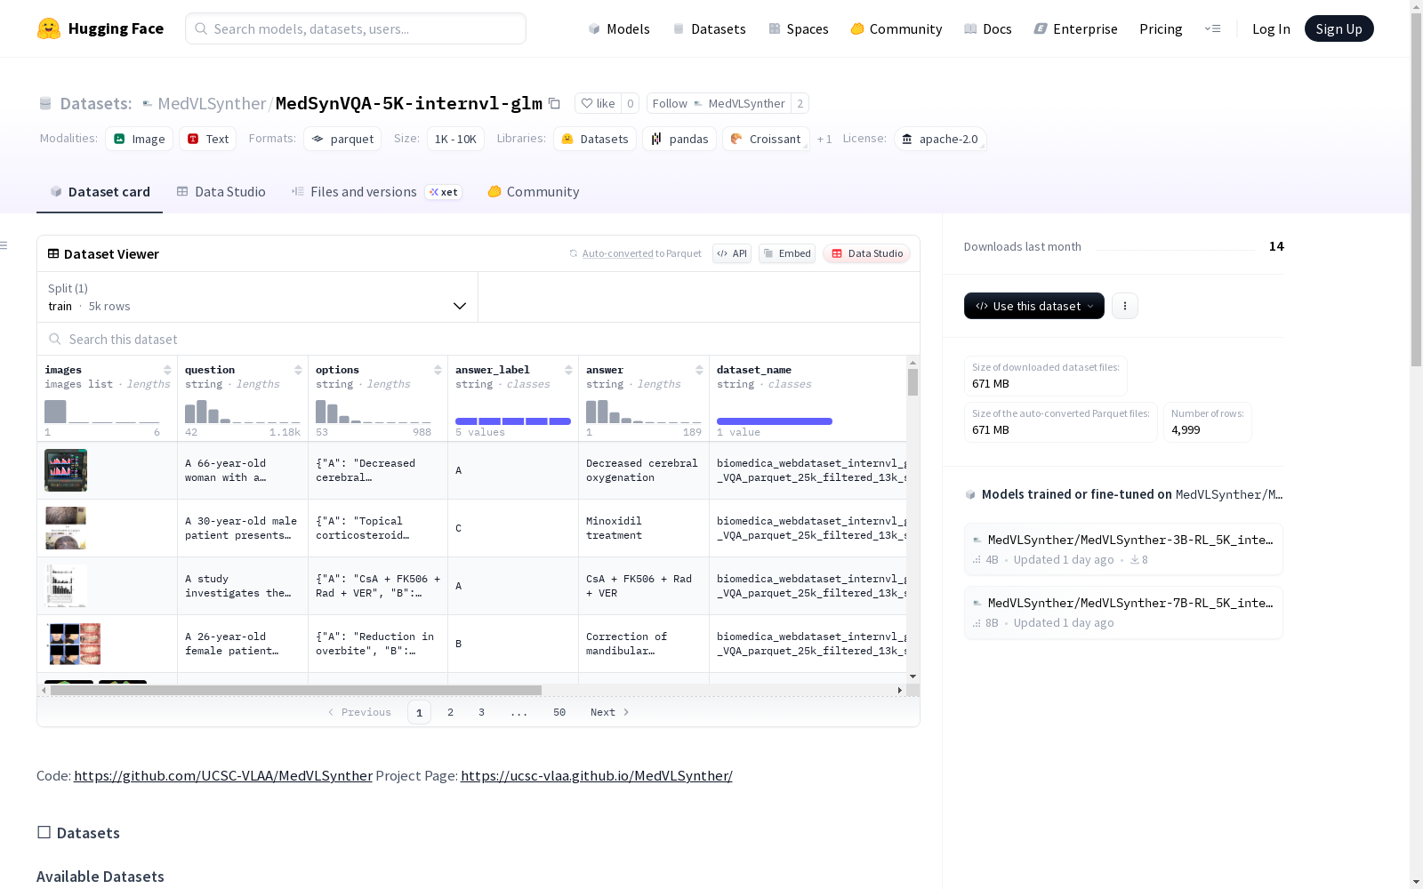The width and height of the screenshot is (1423, 889).
Task: Click the images column lengths histogram
Action: coord(102,412)
